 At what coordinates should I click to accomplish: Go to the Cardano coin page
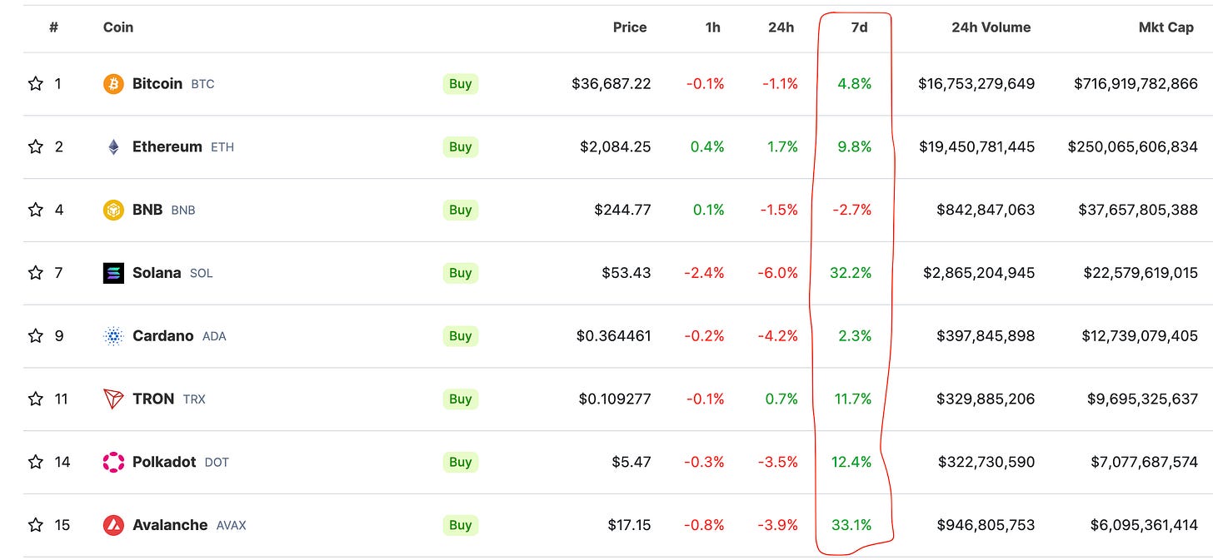[163, 336]
